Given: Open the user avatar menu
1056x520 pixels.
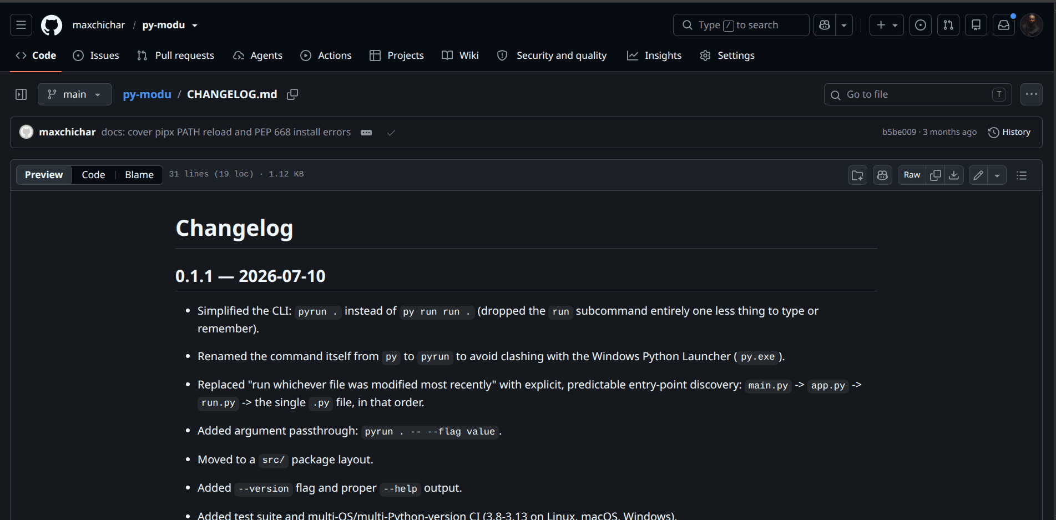Looking at the screenshot, I should coord(1032,25).
